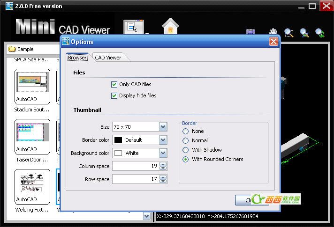The image size is (334, 227).
Task: Increase Row space with up arrow
Action: pyautogui.click(x=163, y=177)
